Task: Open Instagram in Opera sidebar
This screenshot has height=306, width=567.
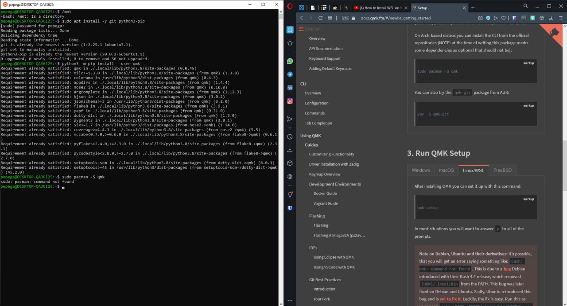Action: click(290, 101)
